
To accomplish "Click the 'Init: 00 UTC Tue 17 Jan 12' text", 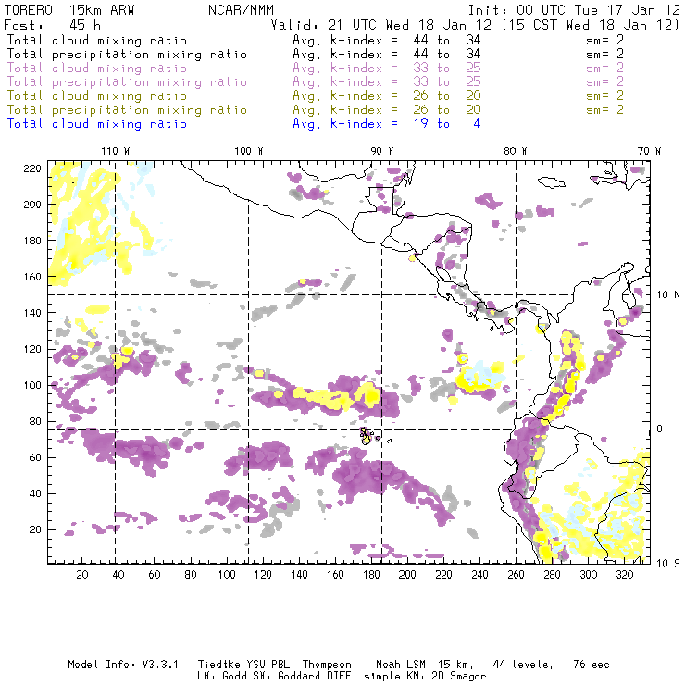I will (574, 10).
